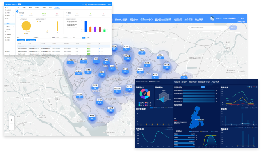This screenshot has width=262, height=153.
Task: Click the orange legend swatch of the bar chart
Action: click(66, 23)
